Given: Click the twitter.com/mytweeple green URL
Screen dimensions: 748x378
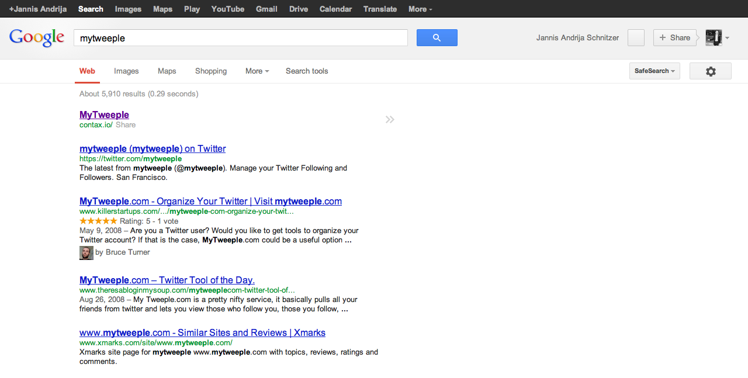Looking at the screenshot, I should click(130, 158).
